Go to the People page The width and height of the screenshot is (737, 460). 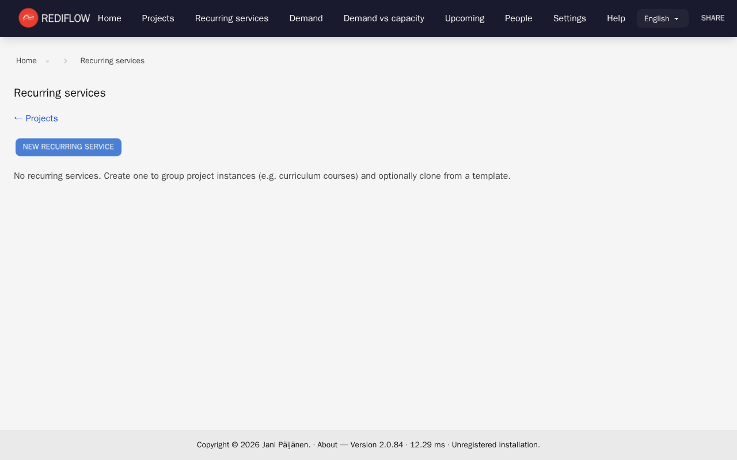[x=518, y=18]
